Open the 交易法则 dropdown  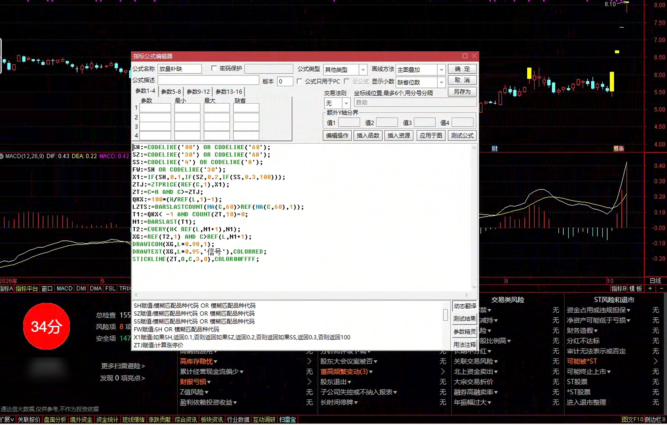[x=346, y=103]
